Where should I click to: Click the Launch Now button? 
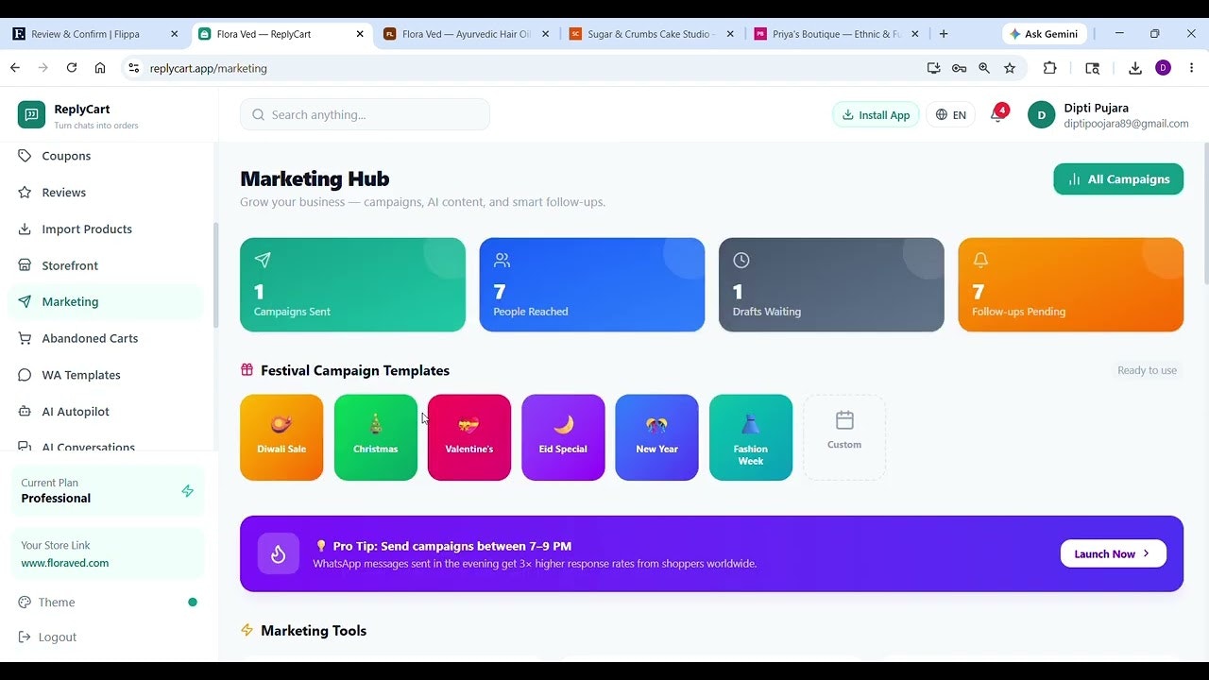(x=1114, y=553)
